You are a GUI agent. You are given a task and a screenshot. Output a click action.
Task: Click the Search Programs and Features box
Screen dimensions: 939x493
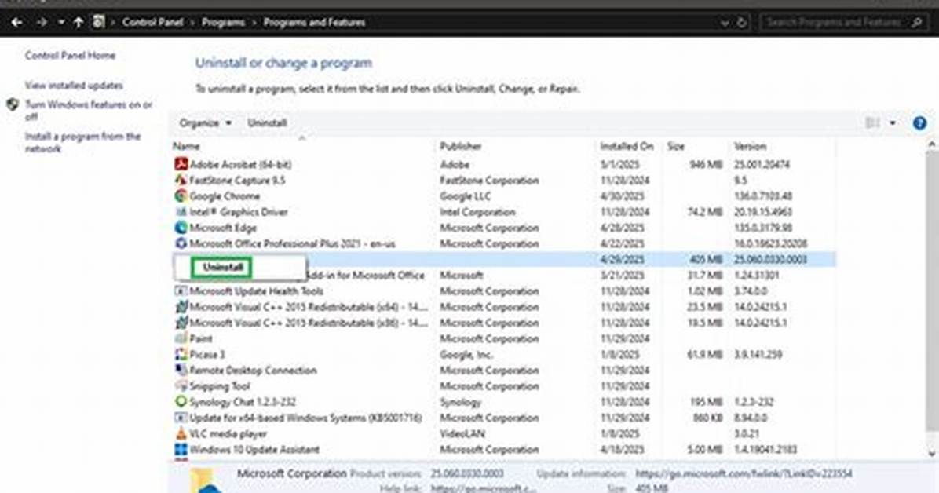pyautogui.click(x=843, y=23)
